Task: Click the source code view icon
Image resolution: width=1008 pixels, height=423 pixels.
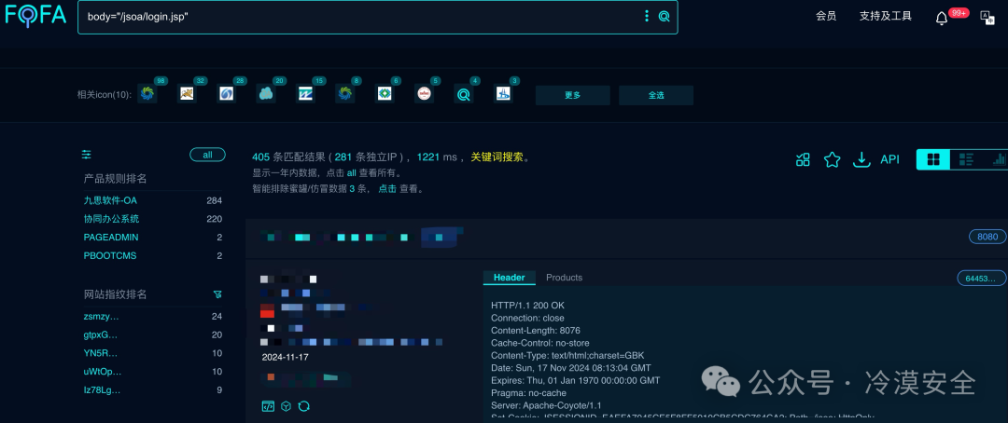Action: [x=268, y=406]
